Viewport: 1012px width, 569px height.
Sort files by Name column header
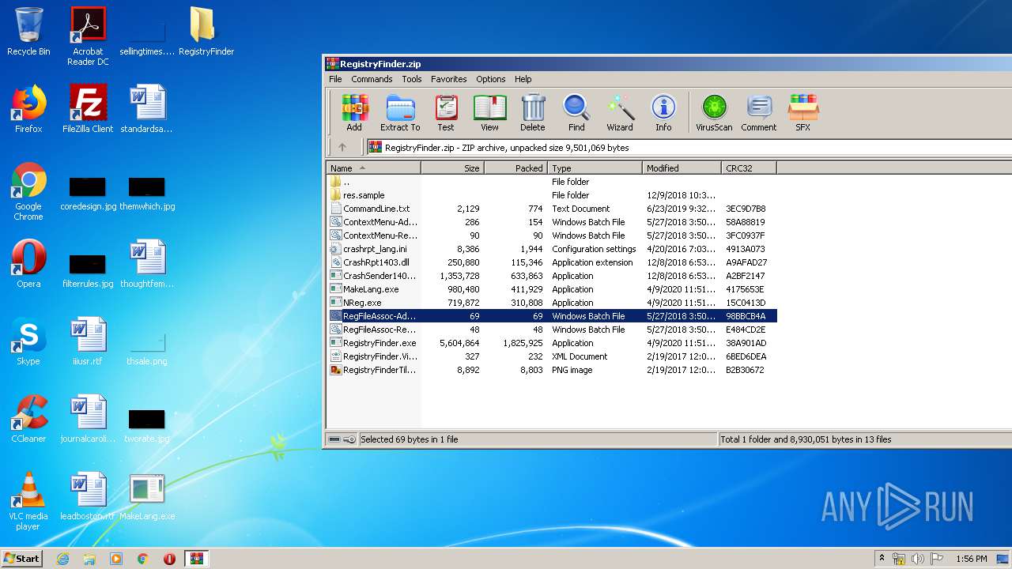tap(373, 168)
